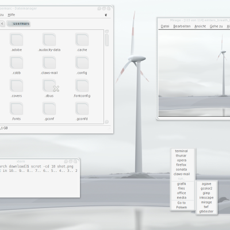
Task: Open the Datei menu in Mirage
Action: [165, 26]
